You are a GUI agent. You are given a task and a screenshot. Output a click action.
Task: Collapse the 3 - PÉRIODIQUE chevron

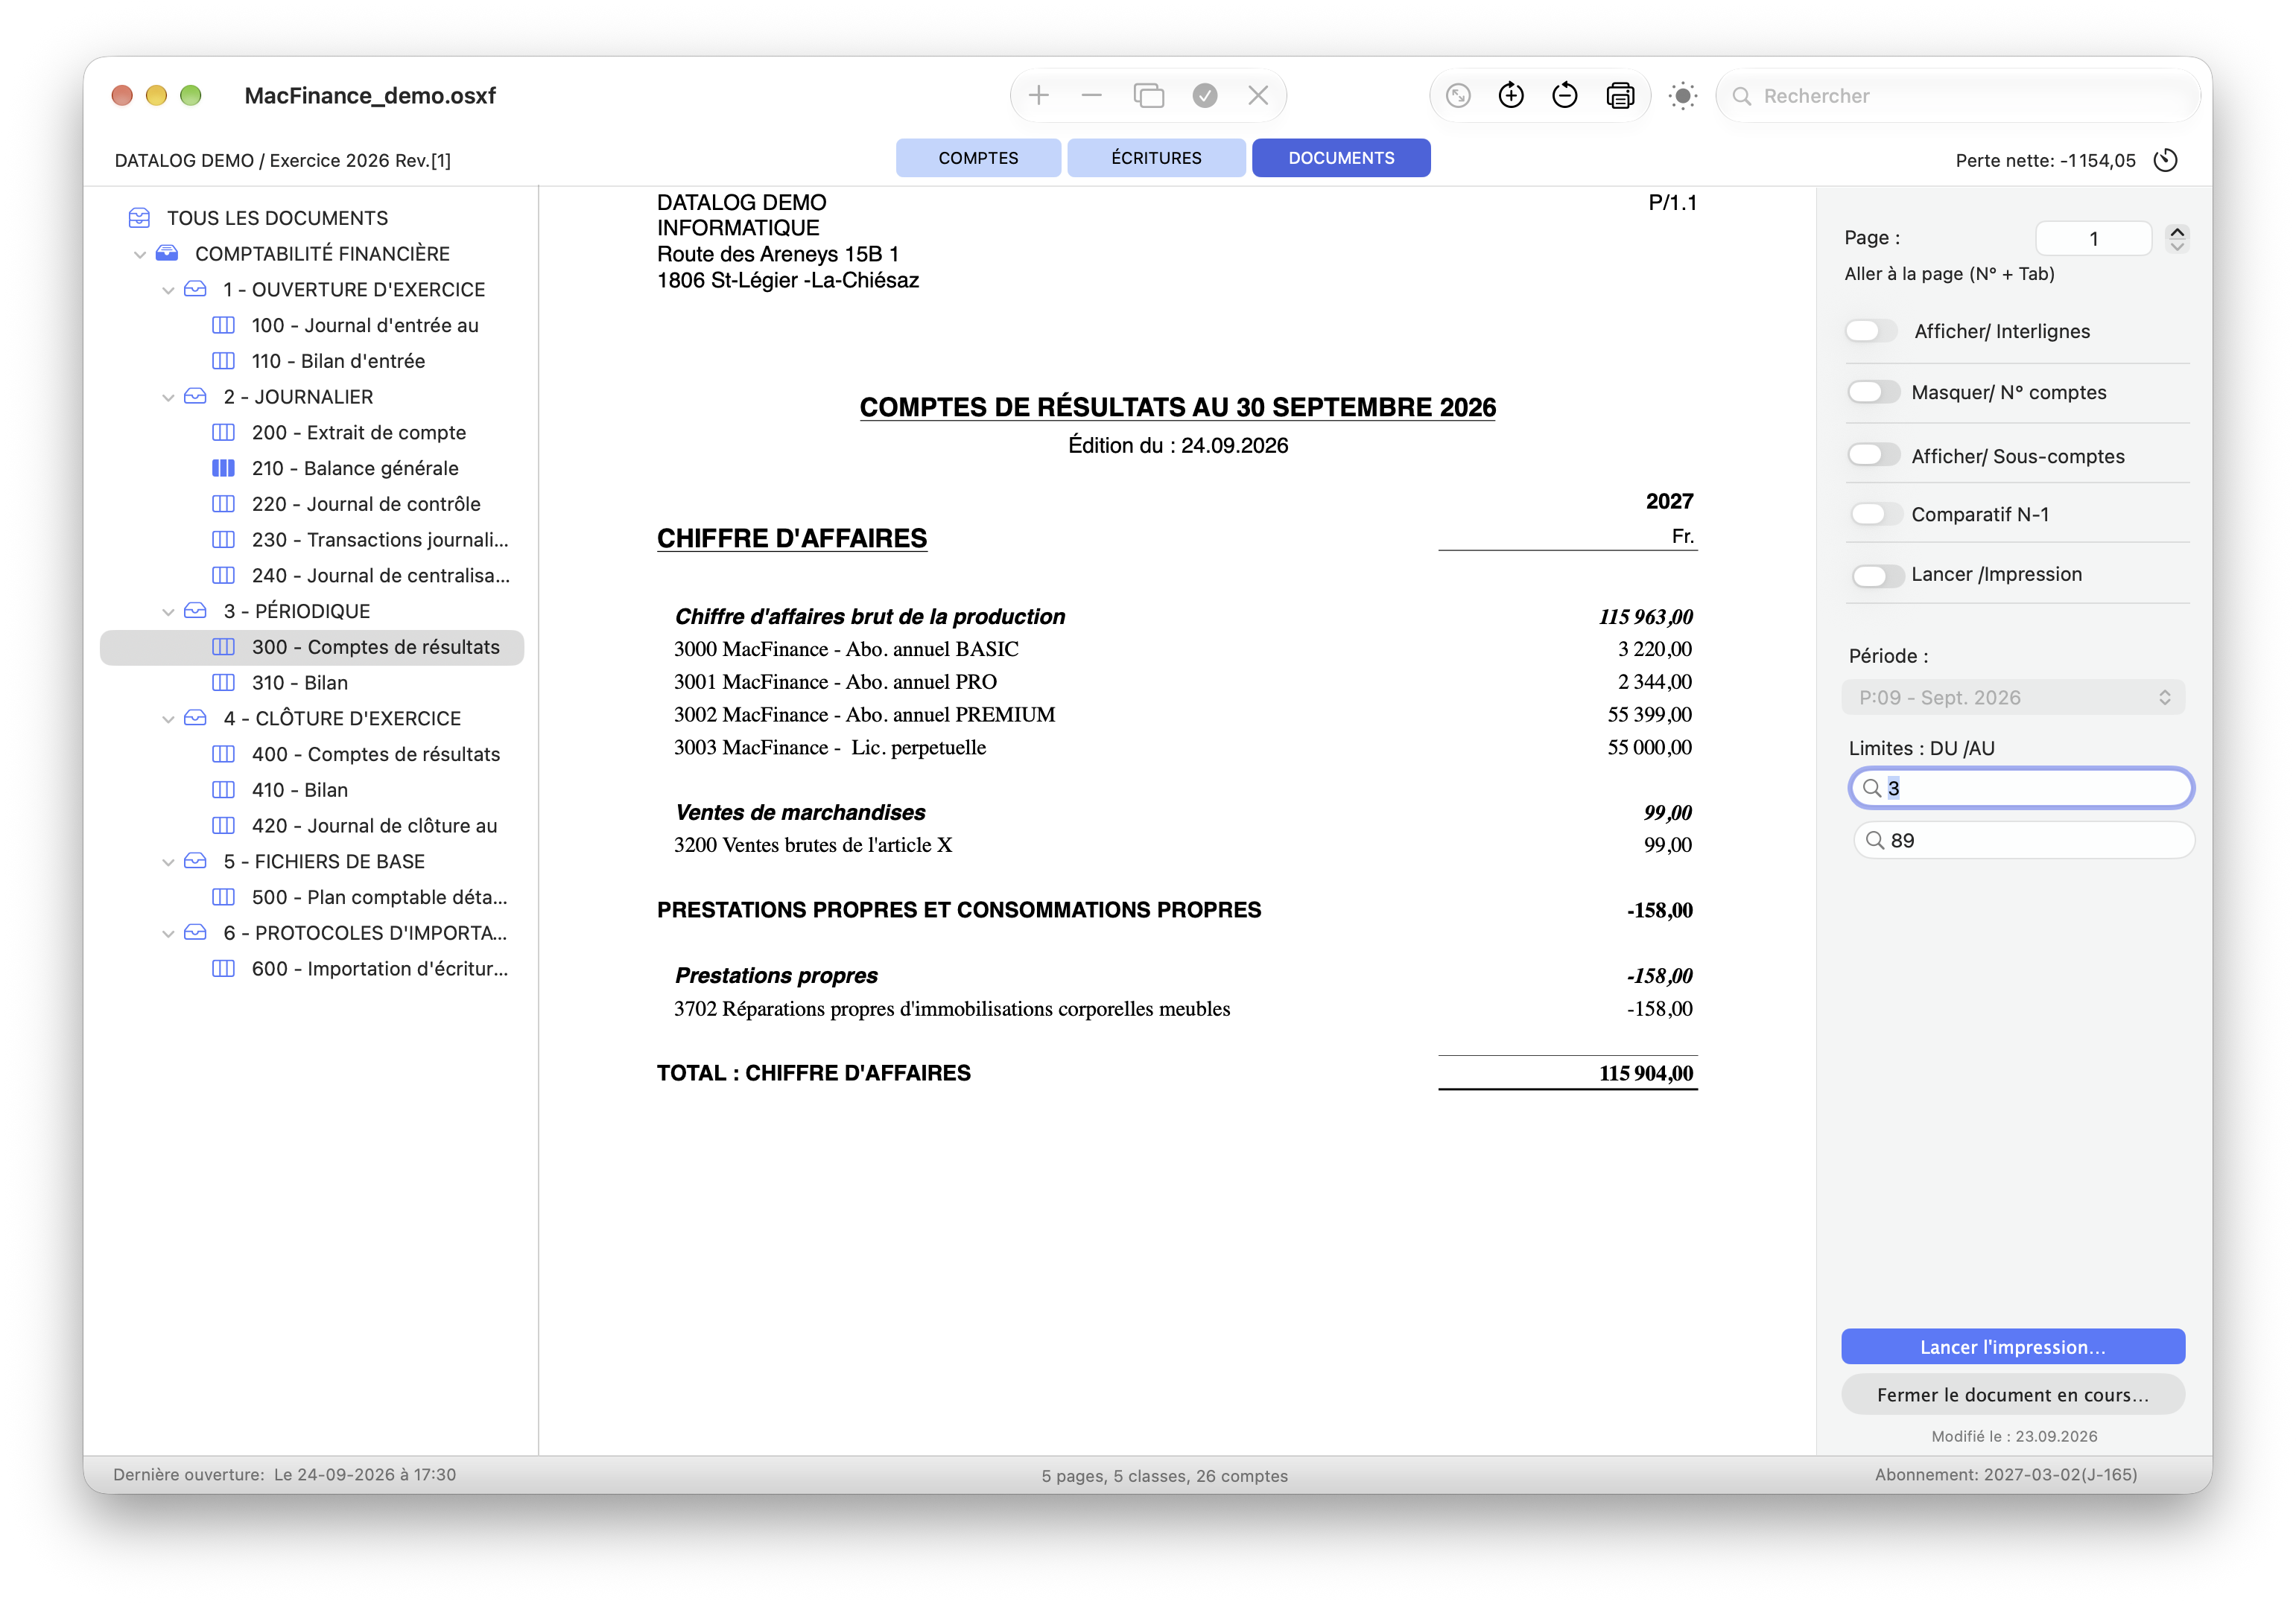click(x=168, y=611)
